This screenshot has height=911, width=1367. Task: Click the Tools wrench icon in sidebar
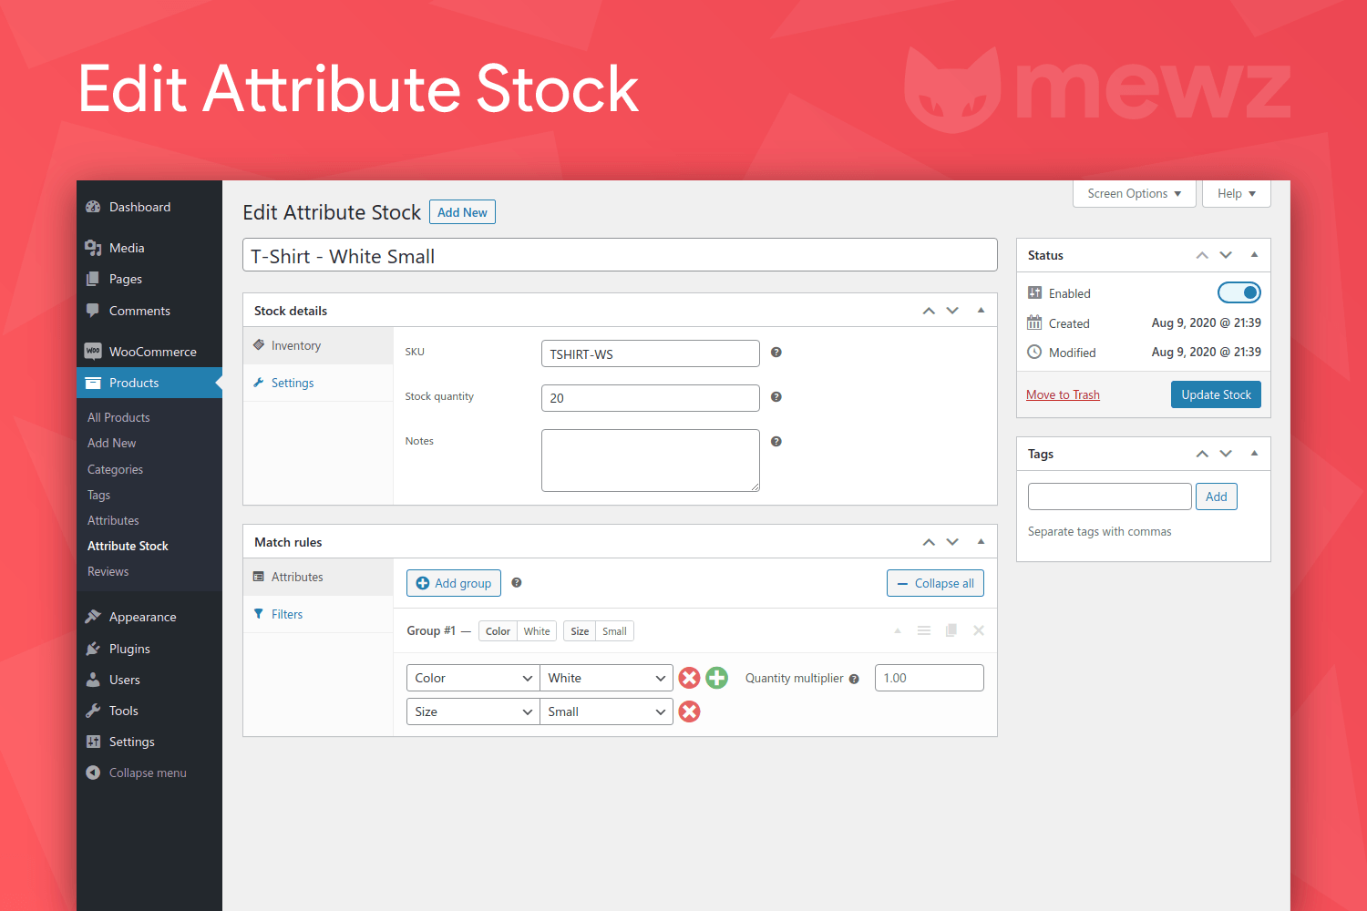[94, 710]
